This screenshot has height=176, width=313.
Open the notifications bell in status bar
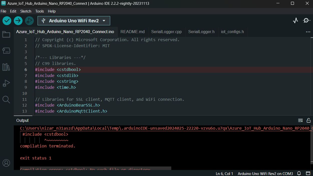[299, 173]
